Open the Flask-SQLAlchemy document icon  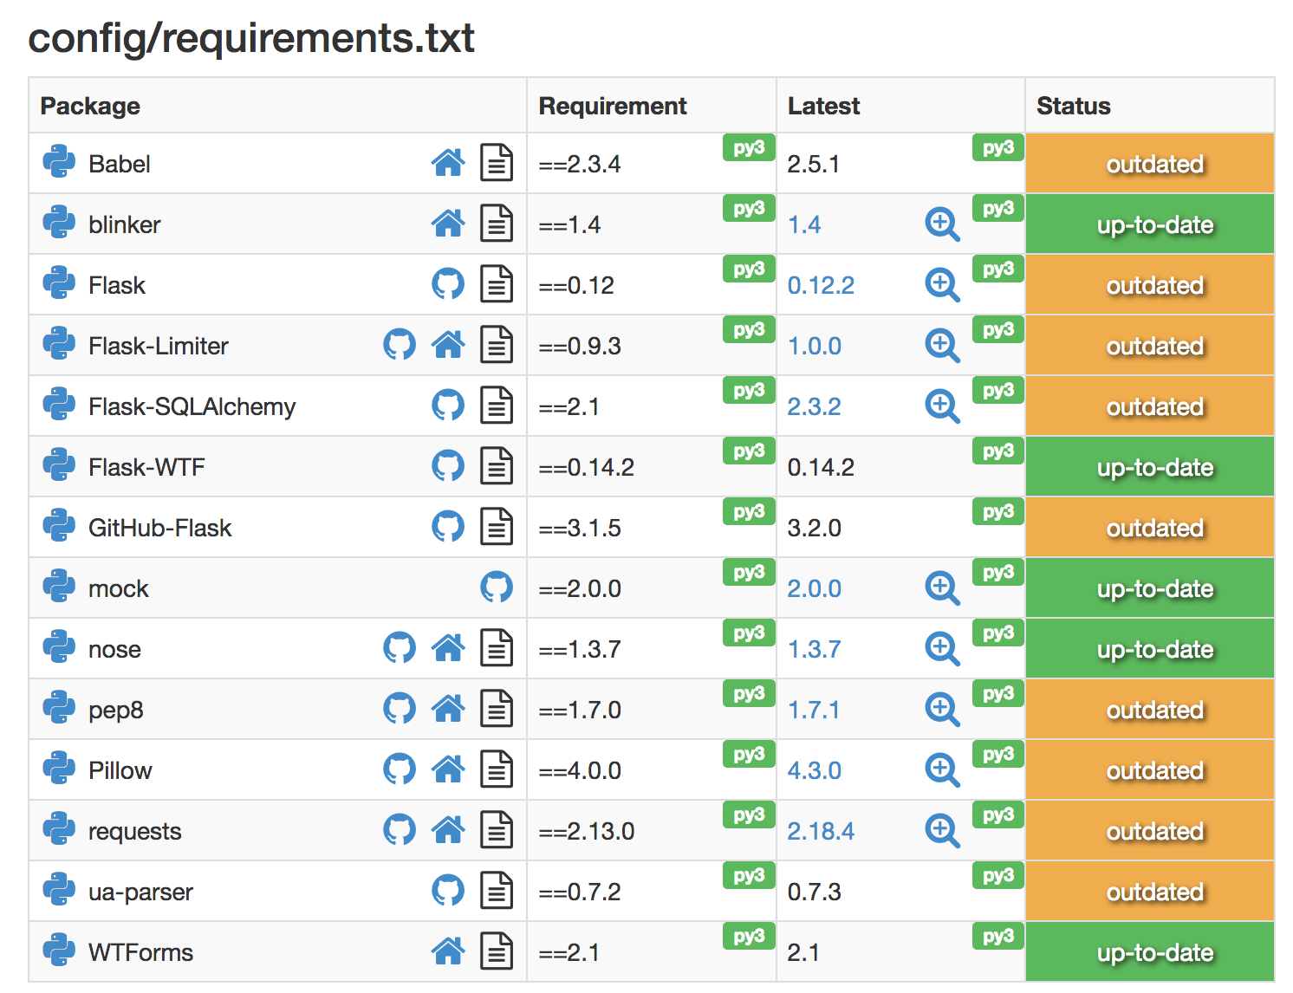click(x=497, y=406)
